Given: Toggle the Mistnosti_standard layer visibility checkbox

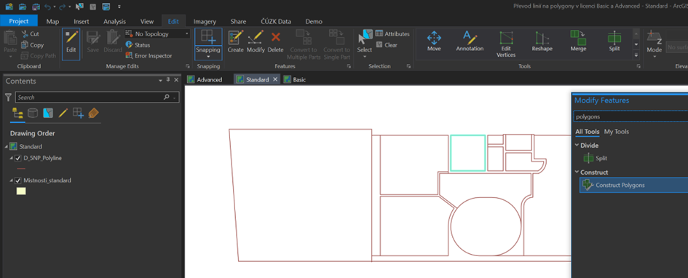Looking at the screenshot, I should click(x=18, y=180).
